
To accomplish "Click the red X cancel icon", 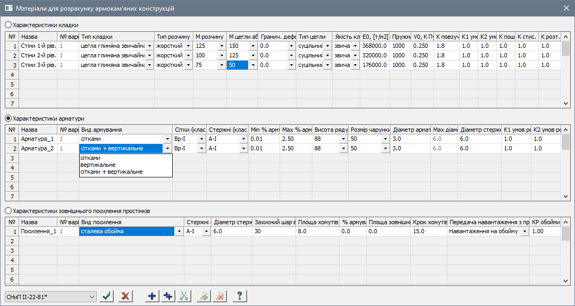I will tap(125, 296).
